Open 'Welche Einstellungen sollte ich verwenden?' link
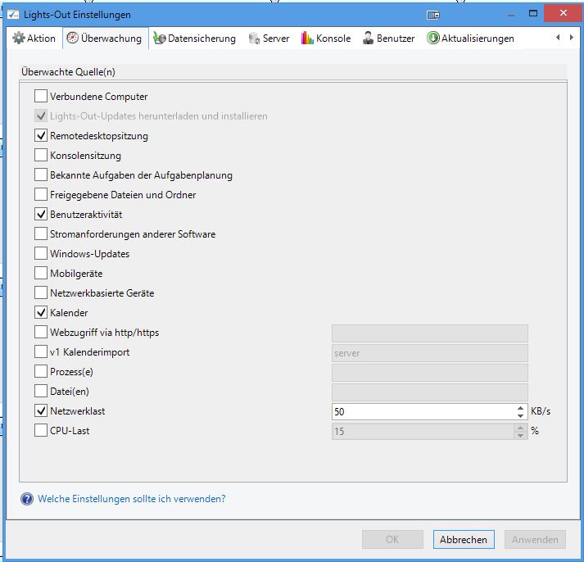The width and height of the screenshot is (584, 562). point(131,499)
